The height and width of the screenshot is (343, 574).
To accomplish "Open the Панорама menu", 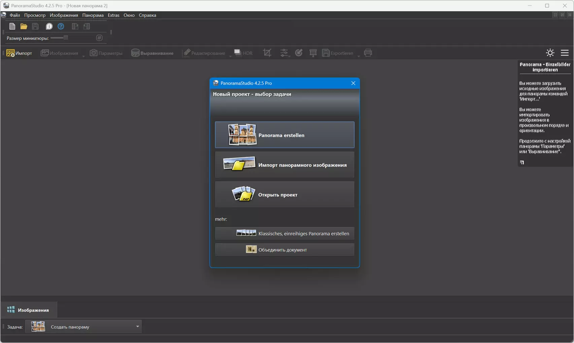I will (x=93, y=15).
